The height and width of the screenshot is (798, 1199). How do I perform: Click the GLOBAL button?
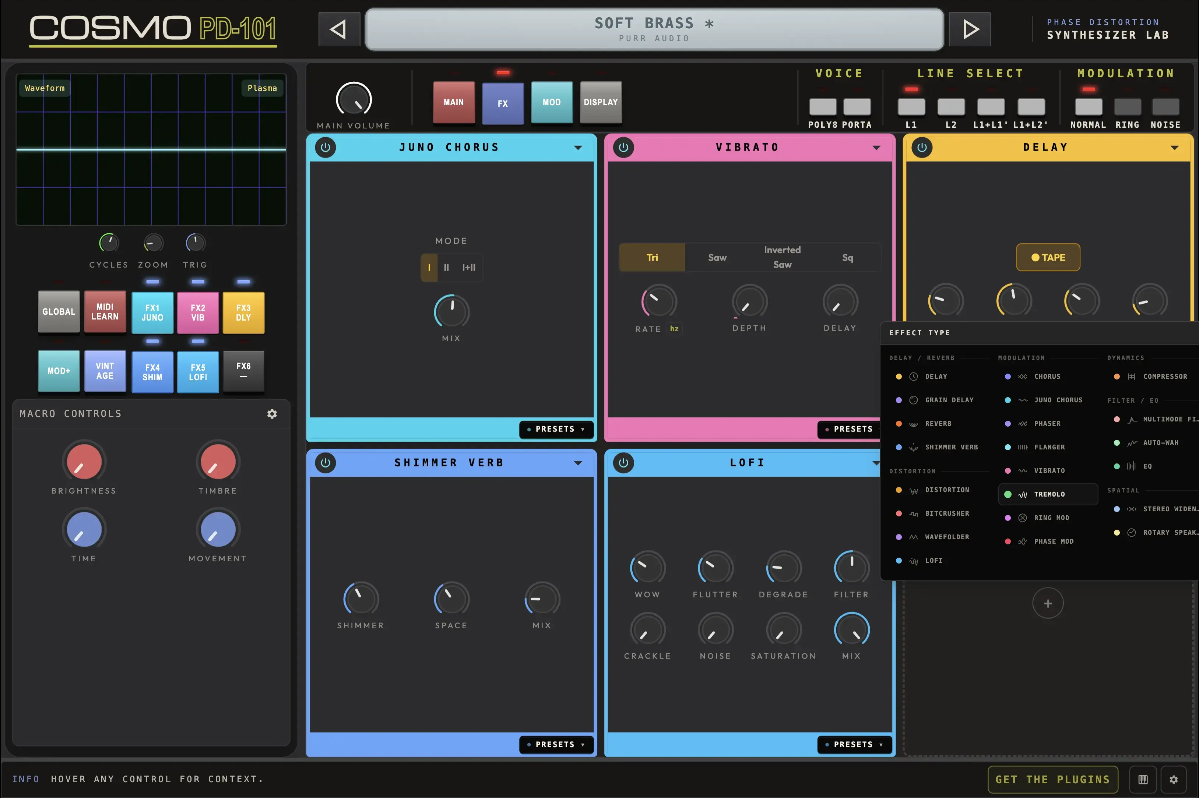click(59, 311)
